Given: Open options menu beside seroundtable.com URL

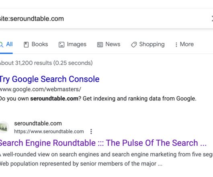Looking at the screenshot, I should (91, 131).
